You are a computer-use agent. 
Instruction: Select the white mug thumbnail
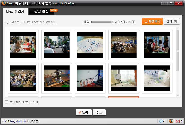pos(157,78)
